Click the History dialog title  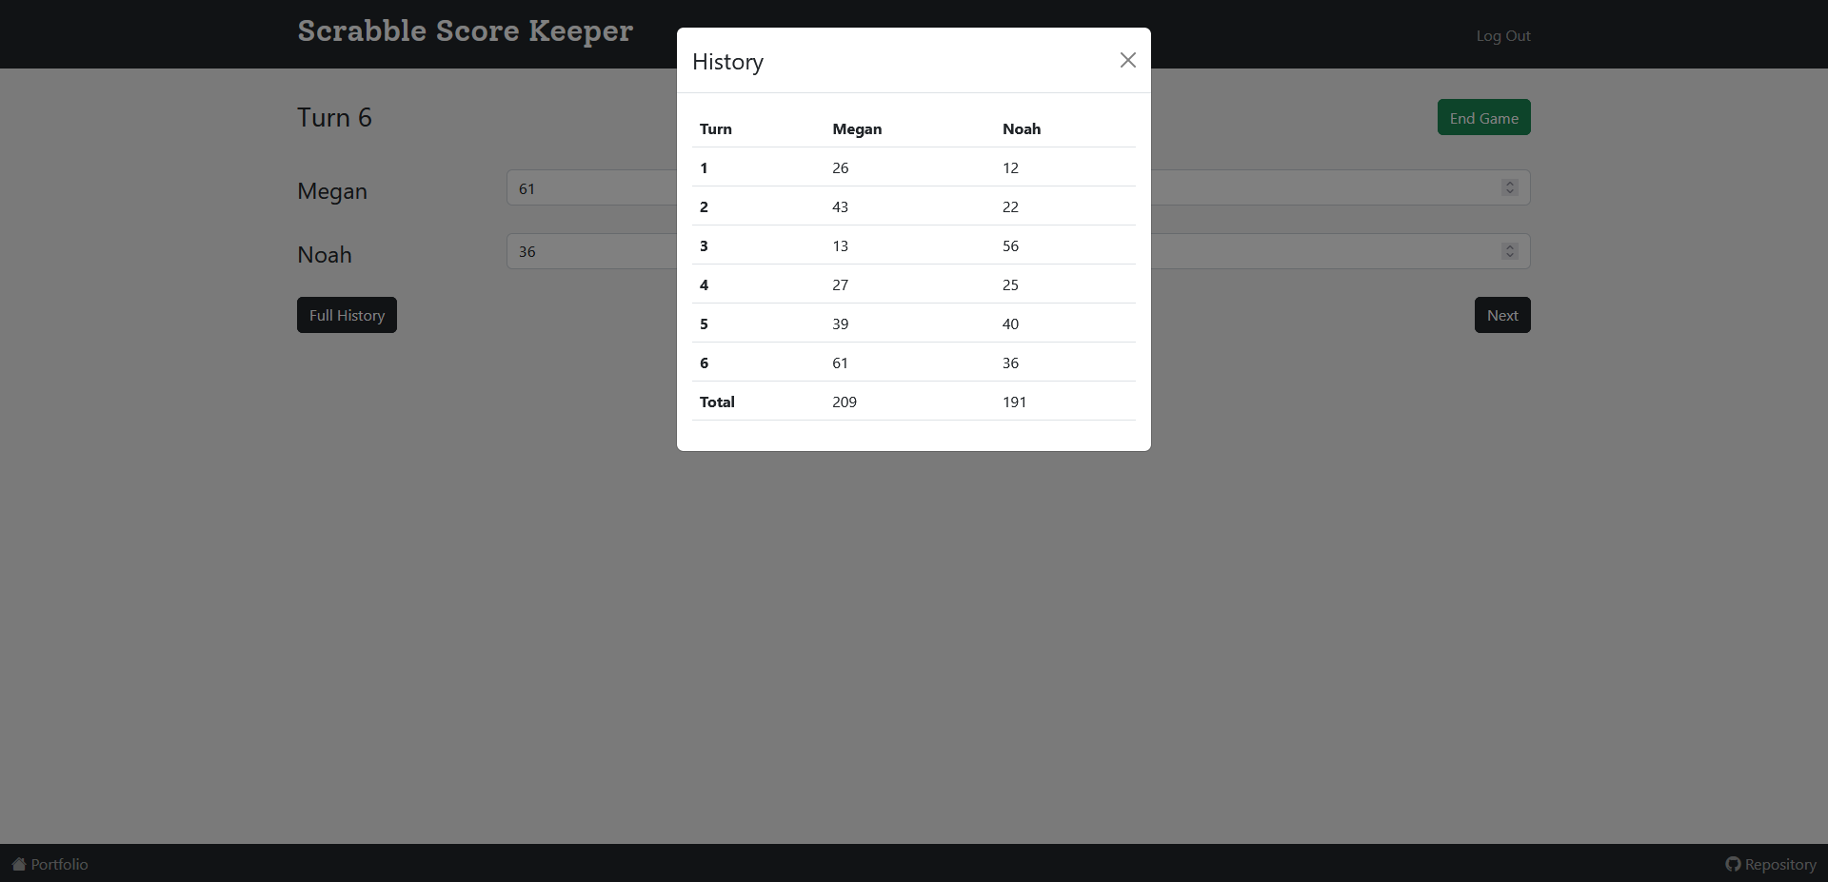727,62
